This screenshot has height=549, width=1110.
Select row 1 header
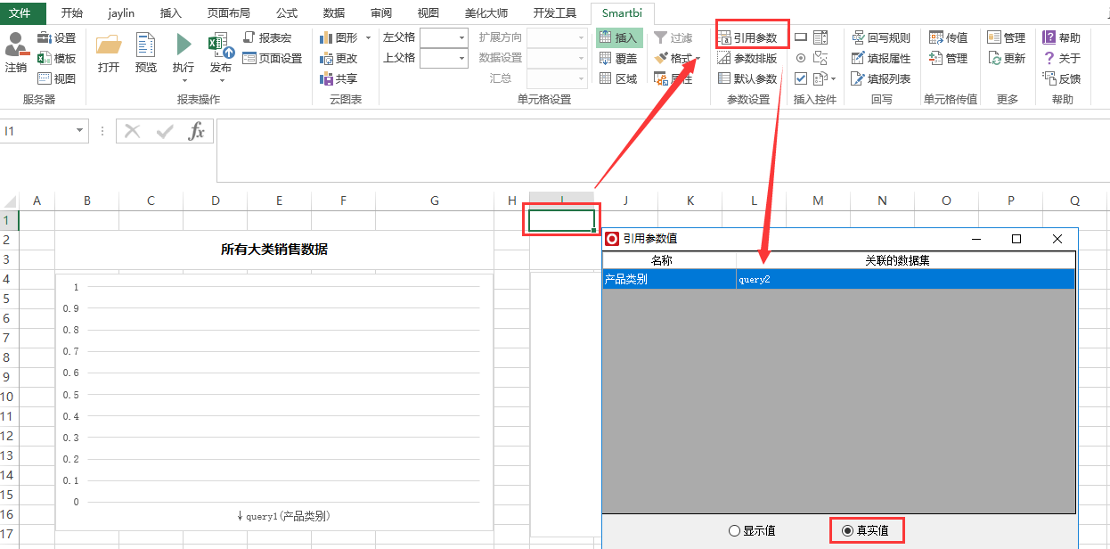pos(9,220)
